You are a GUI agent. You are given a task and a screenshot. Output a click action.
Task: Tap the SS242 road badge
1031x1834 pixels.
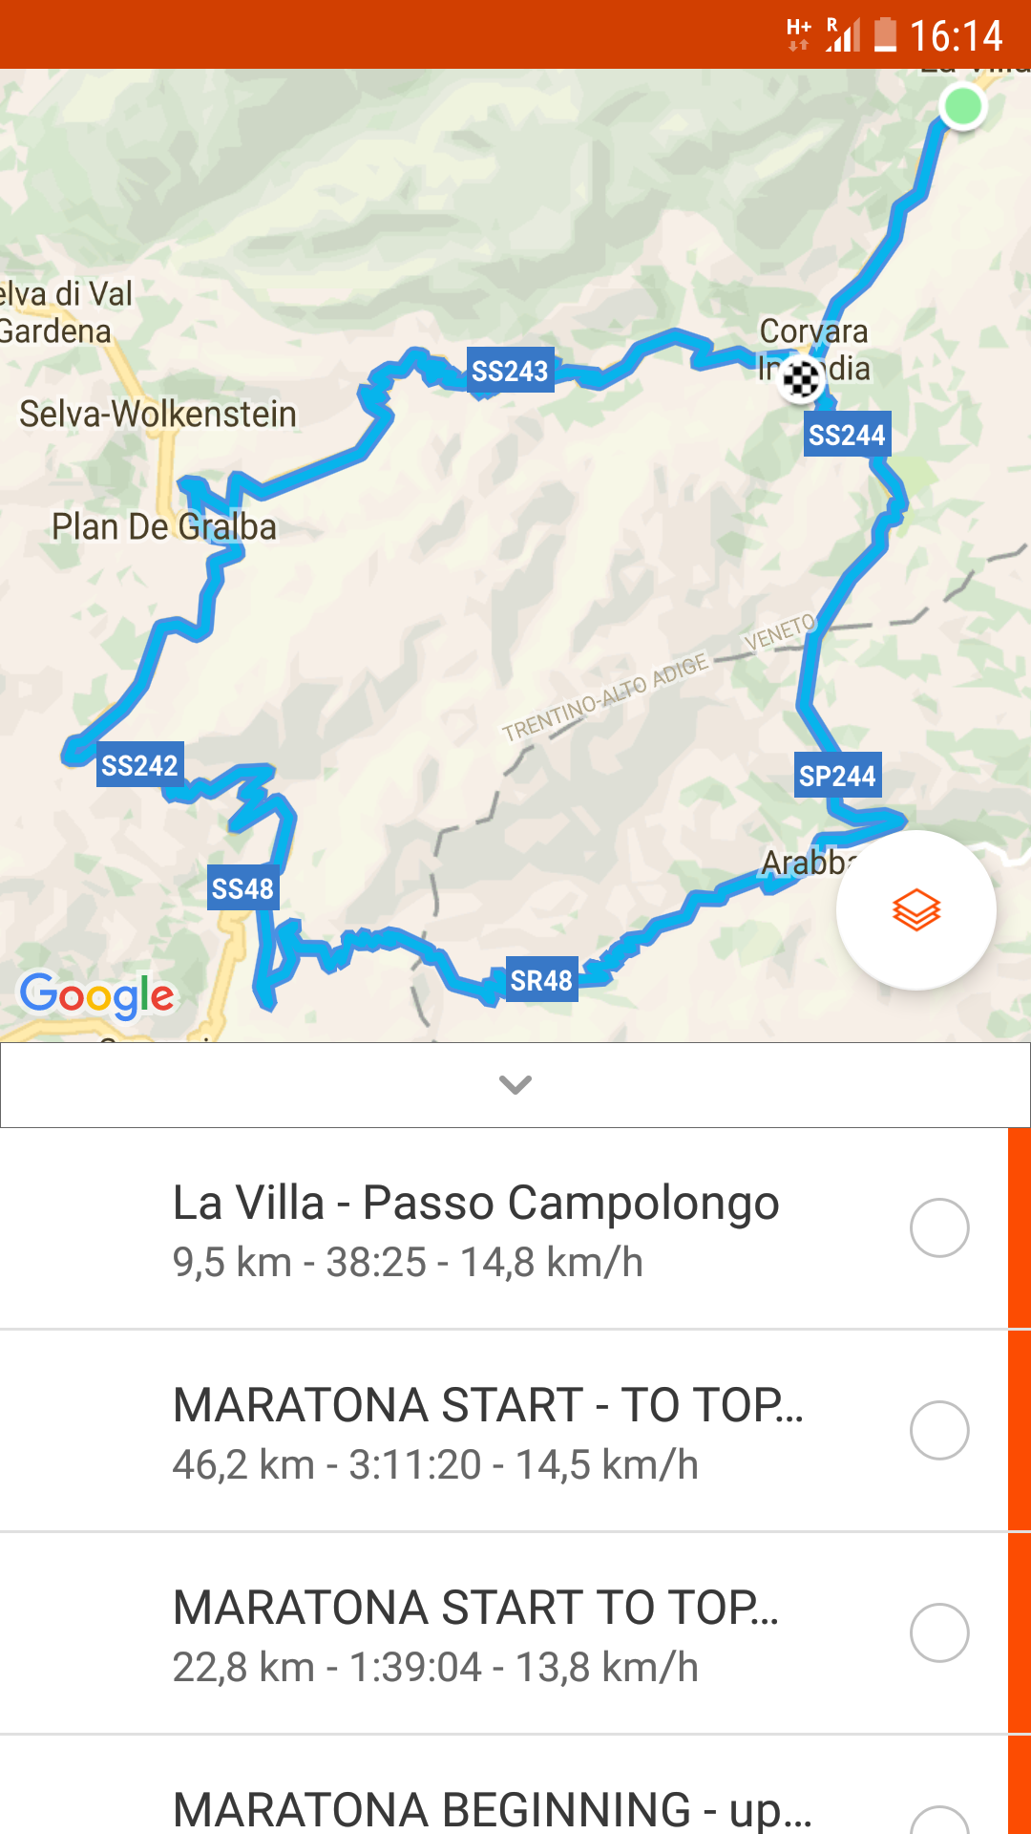pos(139,765)
